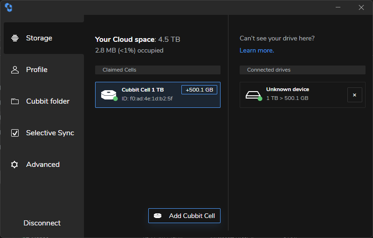
Task: Click the Advanced gear icon
Action: pos(14,165)
